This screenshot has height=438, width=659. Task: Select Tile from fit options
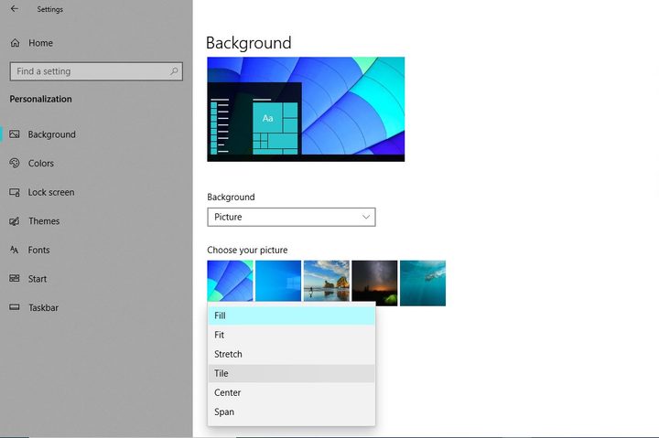point(291,373)
